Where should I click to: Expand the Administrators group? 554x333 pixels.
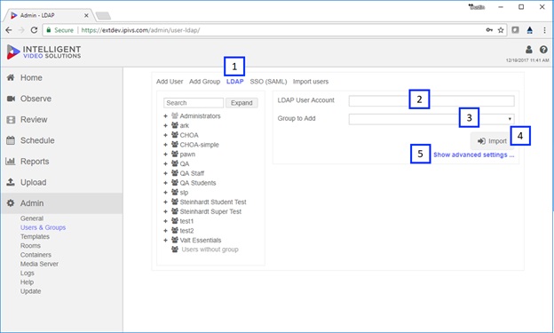pyautogui.click(x=165, y=116)
